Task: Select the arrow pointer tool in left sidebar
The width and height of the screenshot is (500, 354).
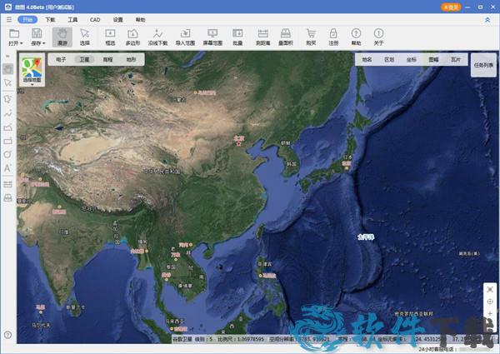Action: [x=8, y=83]
